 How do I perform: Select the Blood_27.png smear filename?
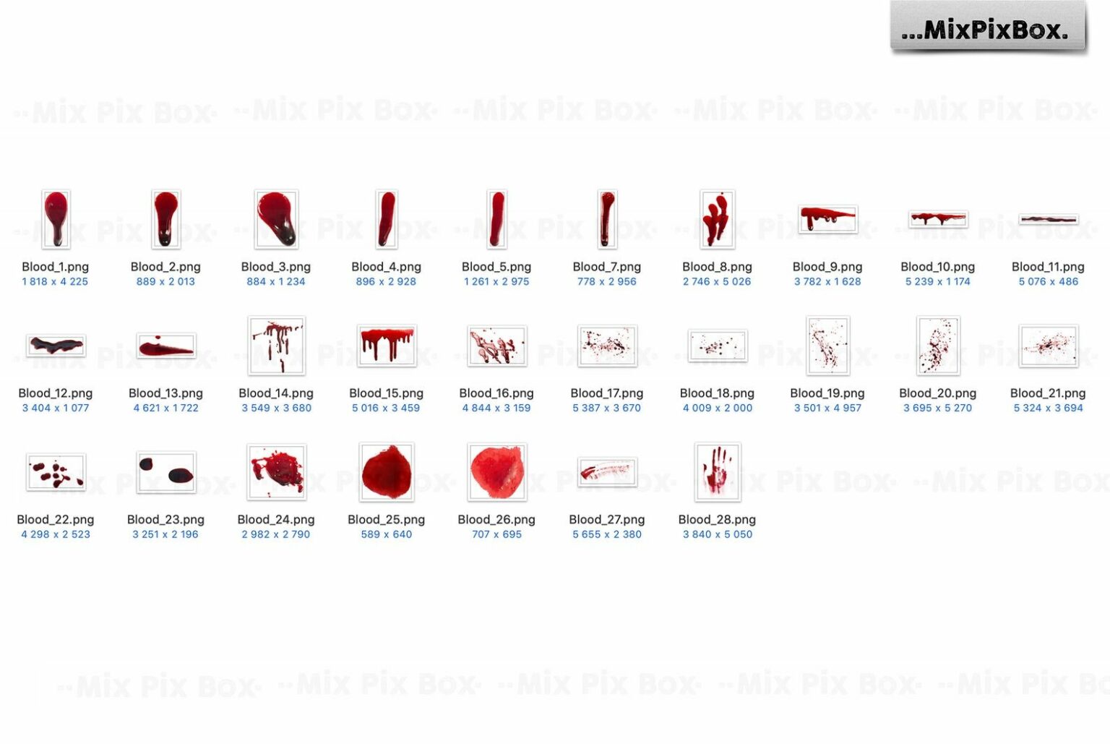click(x=607, y=519)
